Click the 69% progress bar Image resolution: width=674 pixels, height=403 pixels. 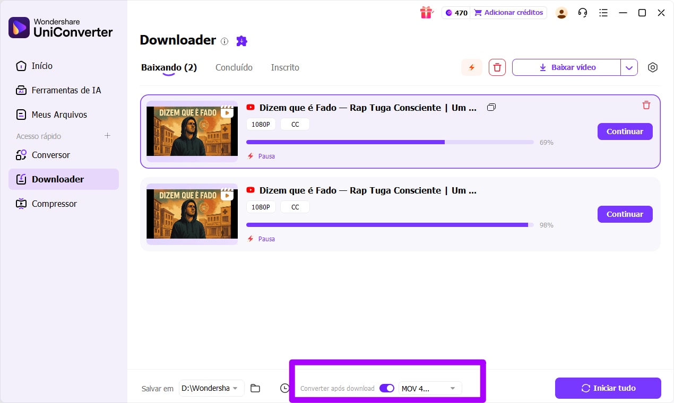pos(390,142)
